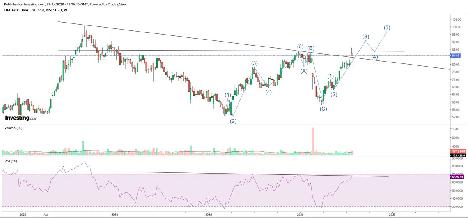The height and width of the screenshot is (218, 468).
Task: Select the 52.00 price axis label
Action: (x=456, y=117)
